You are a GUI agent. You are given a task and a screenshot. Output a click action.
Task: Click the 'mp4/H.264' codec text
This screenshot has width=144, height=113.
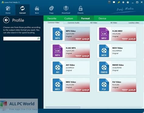tap(70, 34)
